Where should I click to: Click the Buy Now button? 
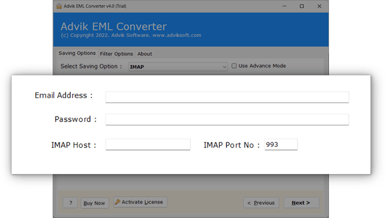pos(95,203)
